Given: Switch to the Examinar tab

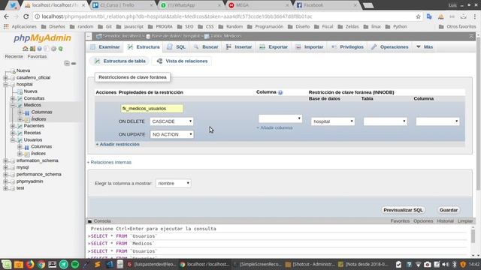Looking at the screenshot, I should [x=105, y=46].
